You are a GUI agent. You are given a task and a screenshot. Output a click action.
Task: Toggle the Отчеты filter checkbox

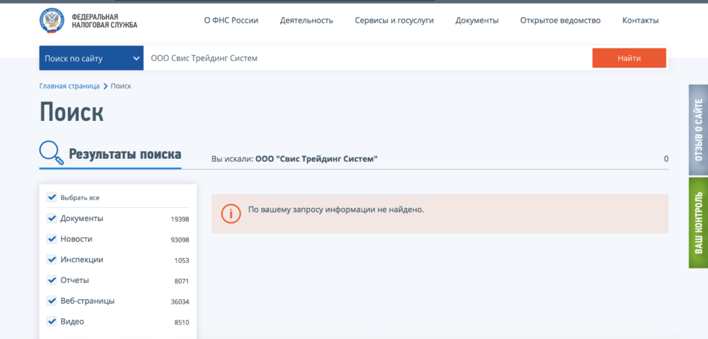51,280
